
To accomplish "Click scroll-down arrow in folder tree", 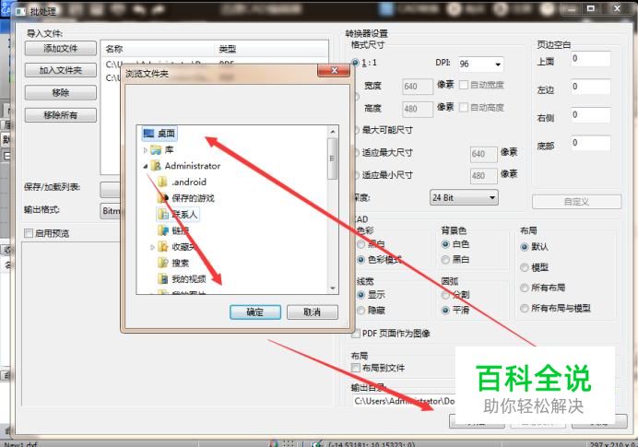I will (x=333, y=288).
